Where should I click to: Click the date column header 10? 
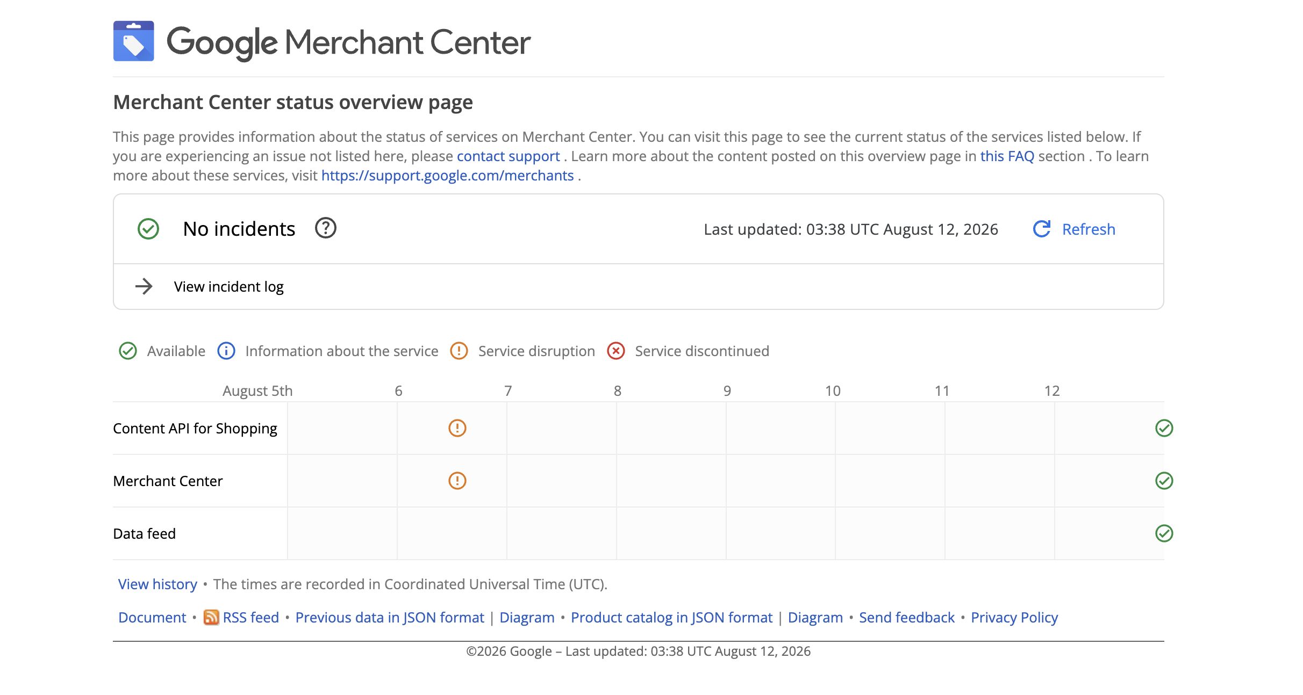click(x=833, y=390)
